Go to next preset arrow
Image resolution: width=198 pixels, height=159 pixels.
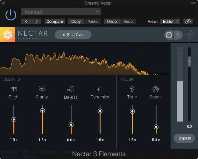point(36,21)
